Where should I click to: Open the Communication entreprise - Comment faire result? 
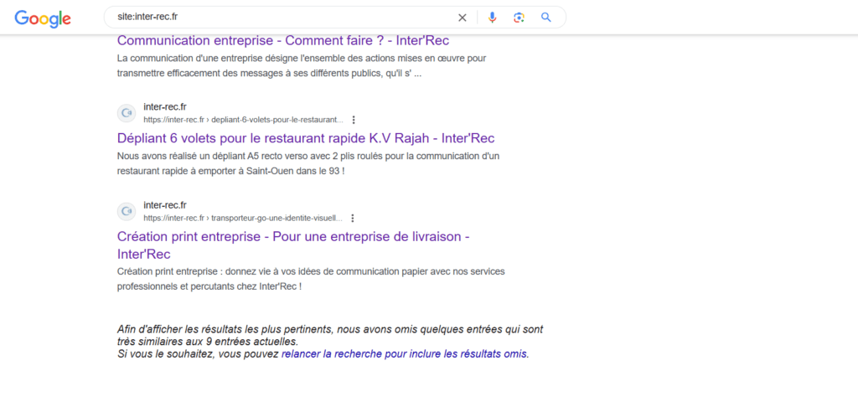(283, 40)
